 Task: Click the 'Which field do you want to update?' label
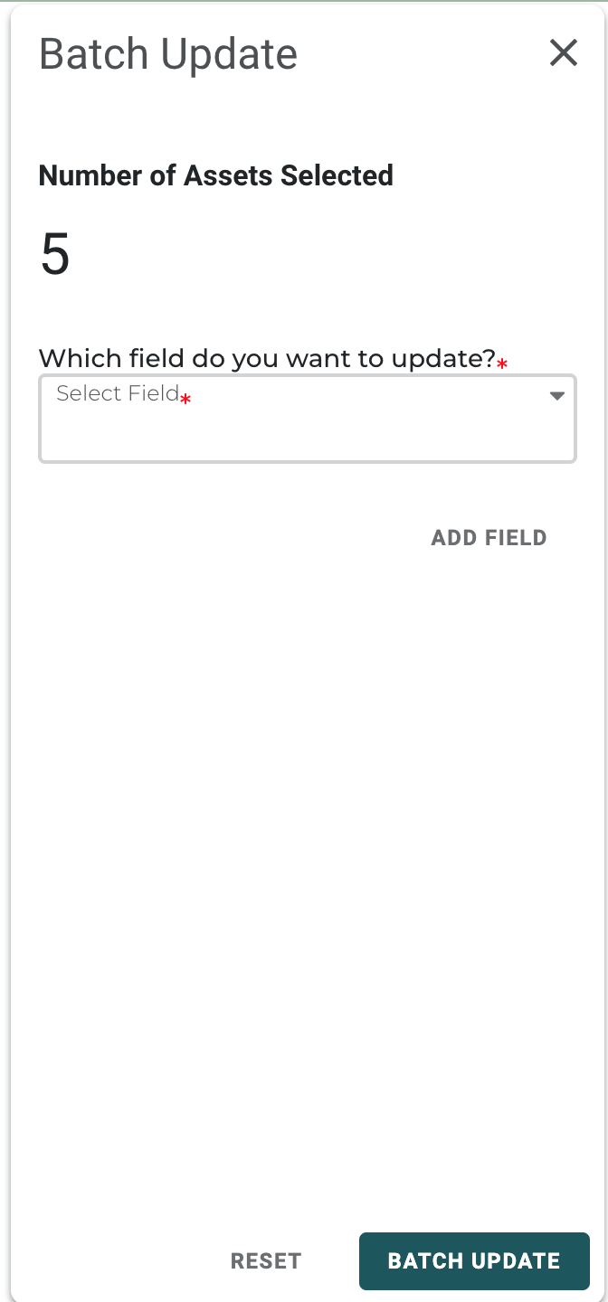[267, 358]
